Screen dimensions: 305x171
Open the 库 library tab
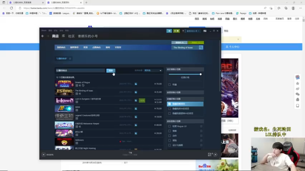point(63,36)
